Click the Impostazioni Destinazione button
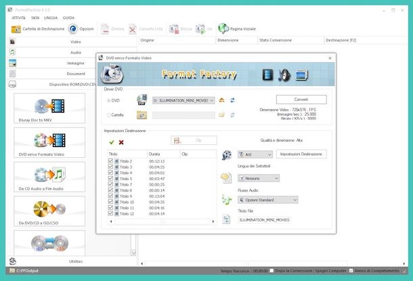413x281 pixels. tap(301, 154)
